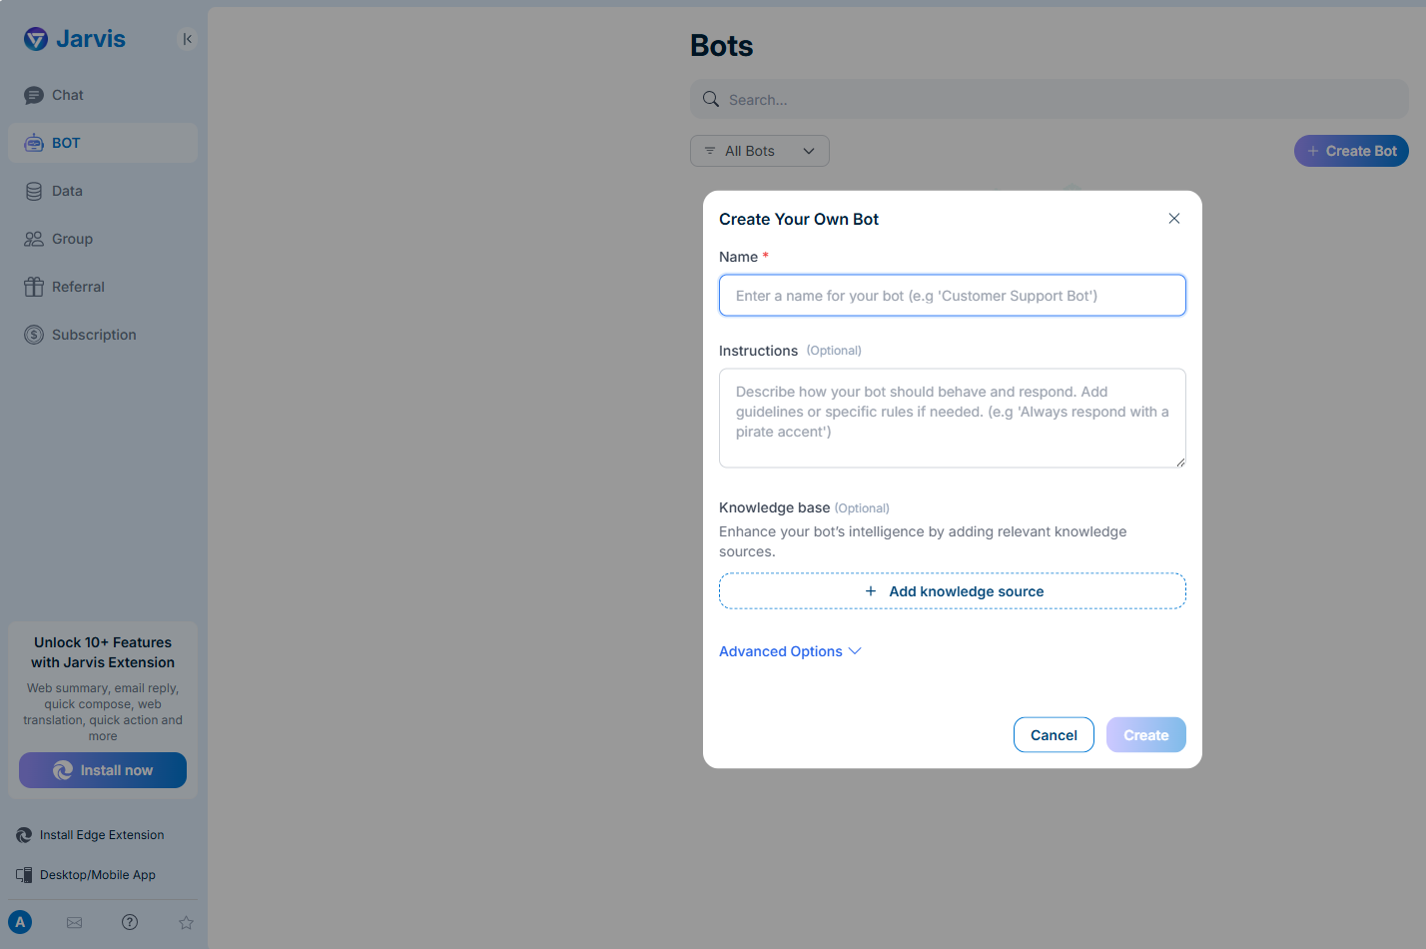Click the star rating icon at bottom
Image resolution: width=1426 pixels, height=949 pixels.
(186, 922)
